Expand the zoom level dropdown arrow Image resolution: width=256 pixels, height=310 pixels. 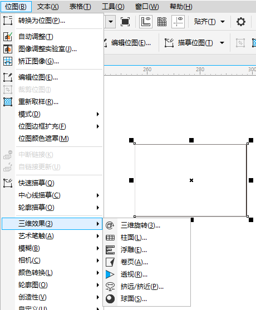[111, 22]
